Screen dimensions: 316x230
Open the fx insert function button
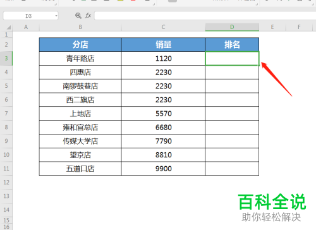pos(88,16)
